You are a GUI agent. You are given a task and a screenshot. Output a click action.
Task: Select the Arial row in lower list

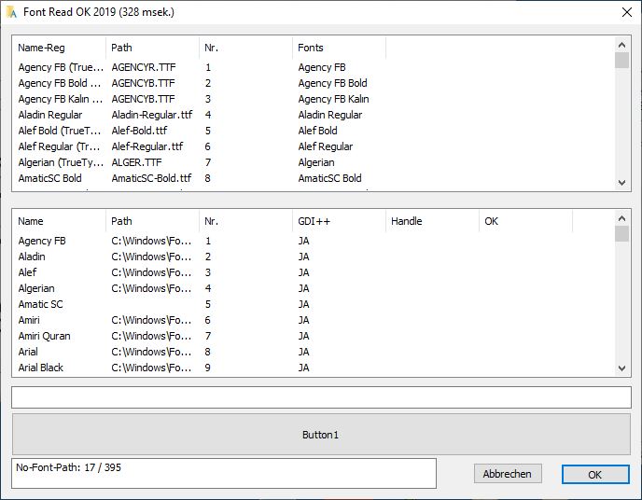click(28, 352)
